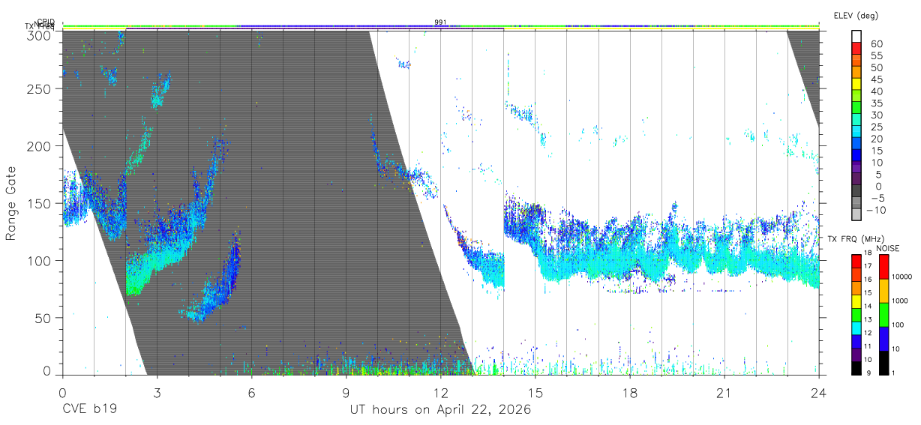Click the 'CVE b19' radar label
This screenshot has height=425, width=921.
[89, 410]
